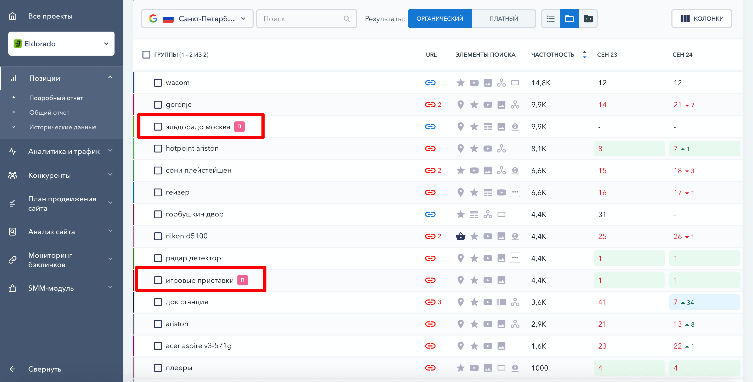The image size is (753, 382).
Task: Switch to ПЛАТНЫЙ results tab
Action: tap(504, 19)
